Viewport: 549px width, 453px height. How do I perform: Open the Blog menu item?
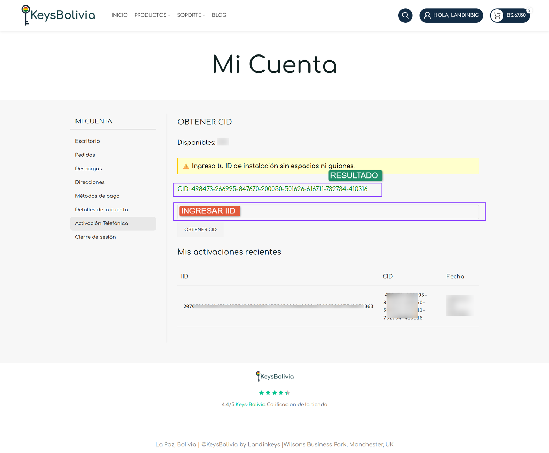pos(219,15)
